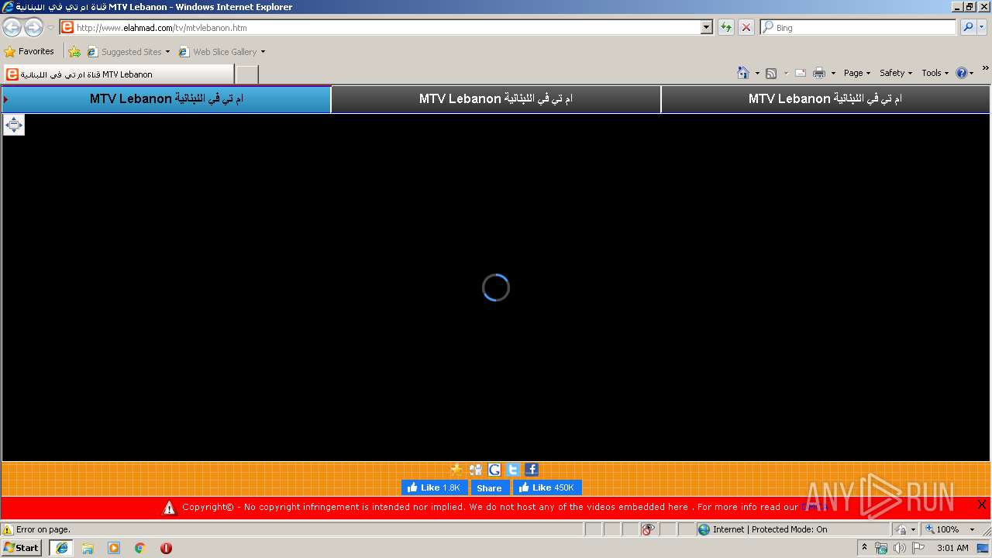Screen dimensions: 992x558
Task: Select the middle MTV Lebanon stream tab
Action: [x=496, y=99]
